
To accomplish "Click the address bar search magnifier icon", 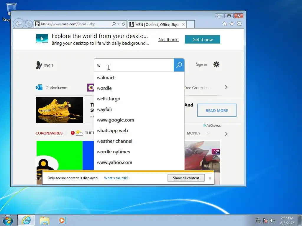I will click(114, 24).
